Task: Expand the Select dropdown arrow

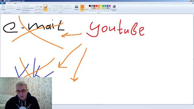Action: 19,11
